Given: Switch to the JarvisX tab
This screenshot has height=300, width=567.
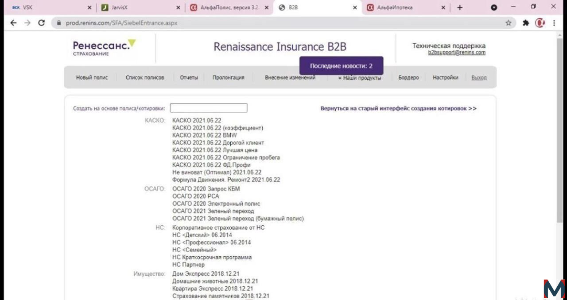Looking at the screenshot, I should coord(140,8).
